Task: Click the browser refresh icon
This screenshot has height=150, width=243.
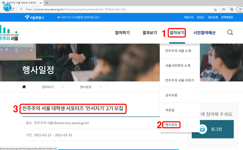Action: [12, 9]
